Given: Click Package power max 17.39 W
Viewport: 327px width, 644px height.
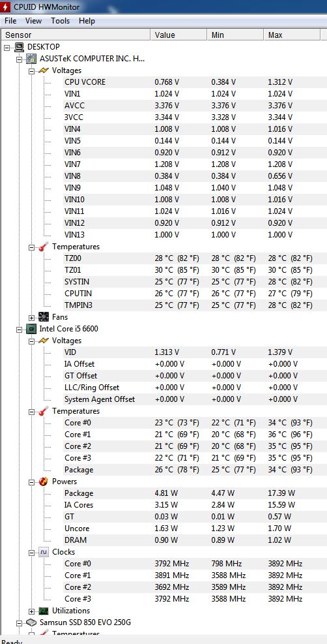Looking at the screenshot, I should click(x=281, y=493).
